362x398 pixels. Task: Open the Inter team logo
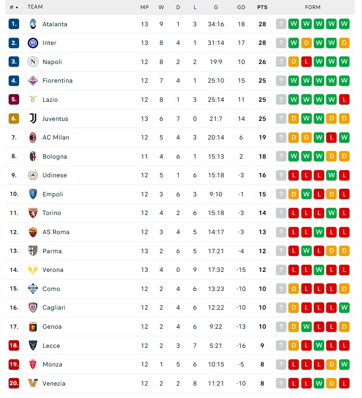tap(33, 43)
